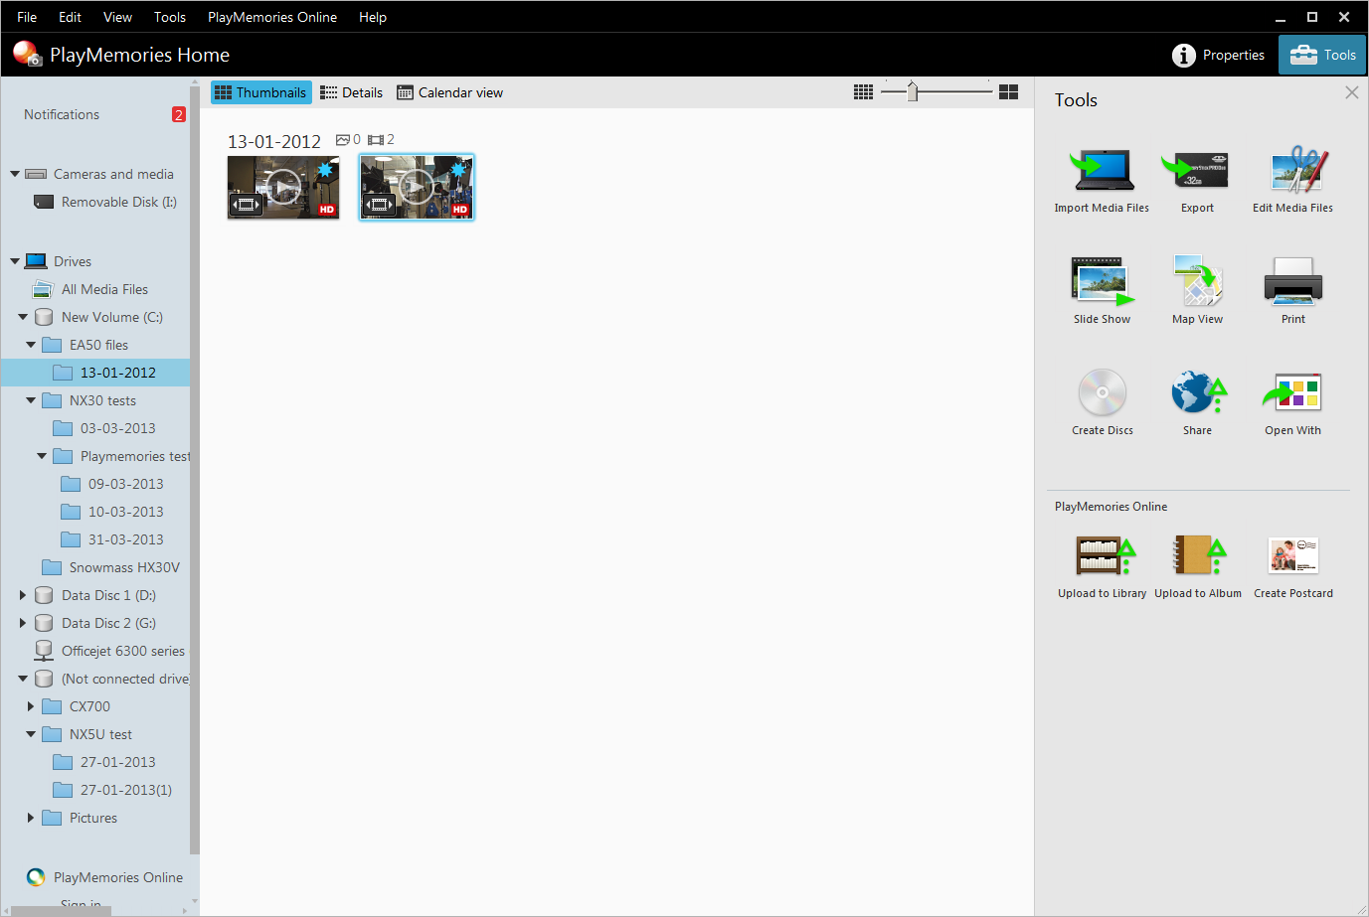The height and width of the screenshot is (917, 1369).
Task: Choose Upload to Album
Action: coord(1197,566)
